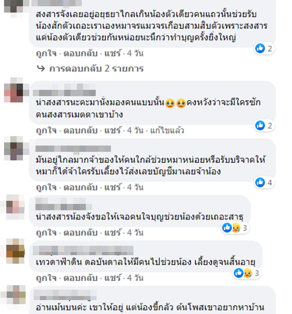
Task: Reply to the น่าสงสารนะคะ comment via ตอบกลับ
Action: (x=80, y=131)
